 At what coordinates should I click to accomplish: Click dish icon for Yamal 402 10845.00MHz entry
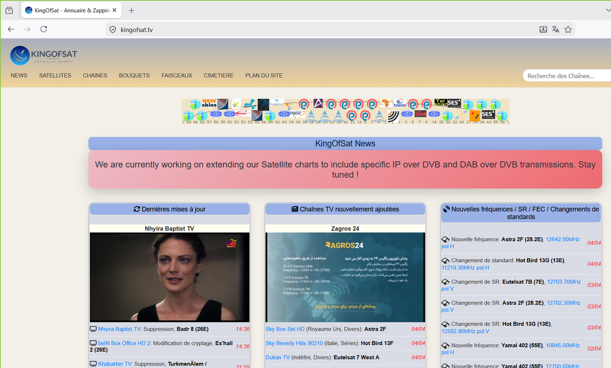pyautogui.click(x=445, y=345)
